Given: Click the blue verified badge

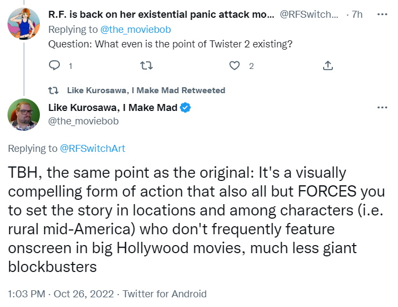Looking at the screenshot, I should click(x=186, y=108).
